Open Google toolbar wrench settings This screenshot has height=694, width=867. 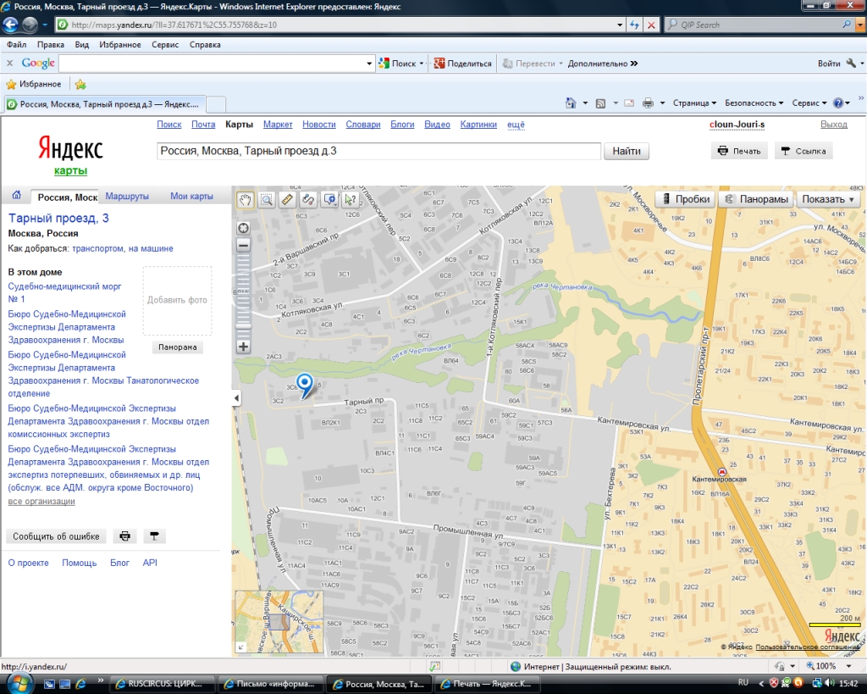pyautogui.click(x=851, y=63)
